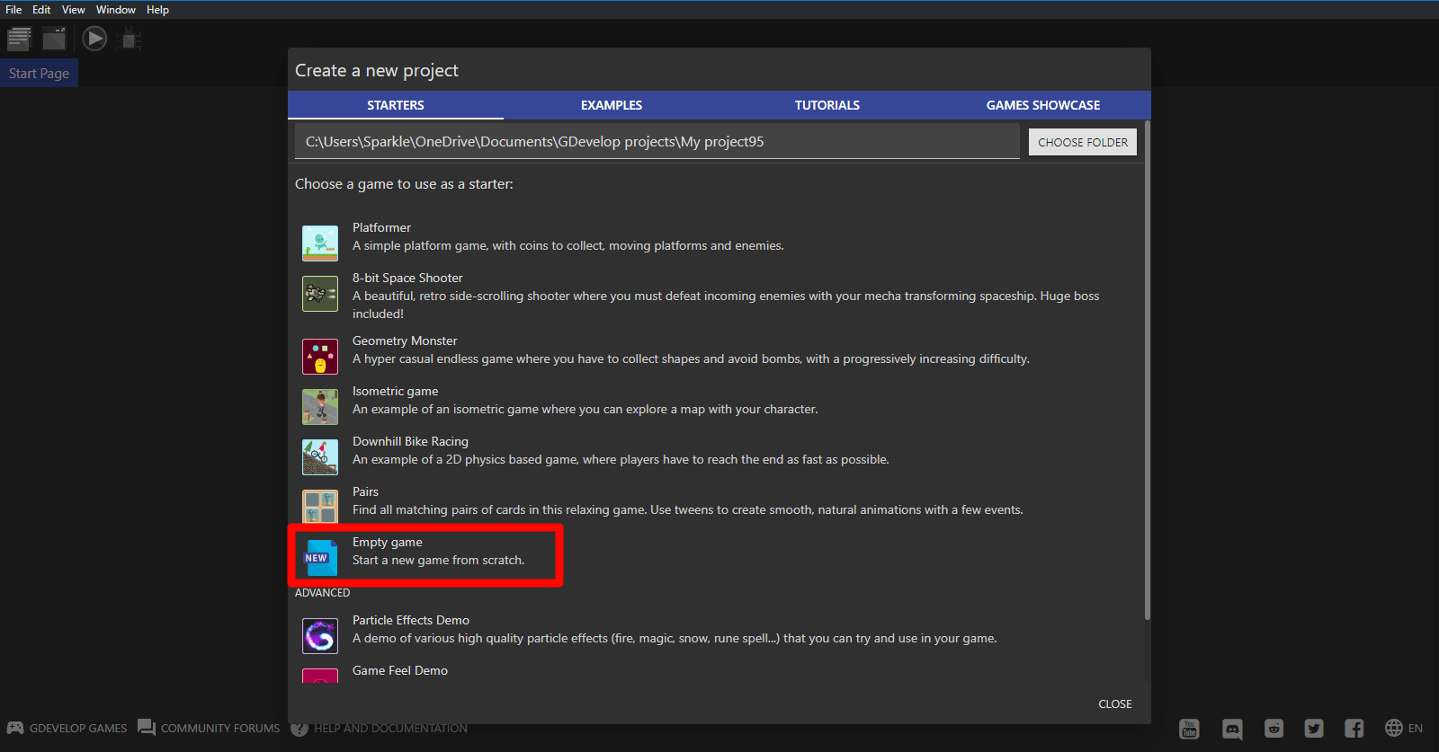Open the language selector globe EN
The image size is (1439, 752).
click(x=1404, y=728)
